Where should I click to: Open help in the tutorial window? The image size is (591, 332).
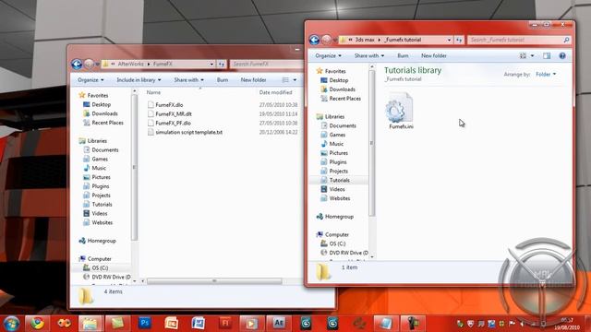[562, 55]
